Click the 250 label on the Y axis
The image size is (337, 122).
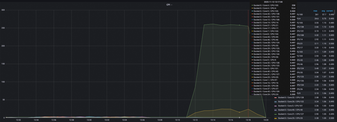pos(3,28)
